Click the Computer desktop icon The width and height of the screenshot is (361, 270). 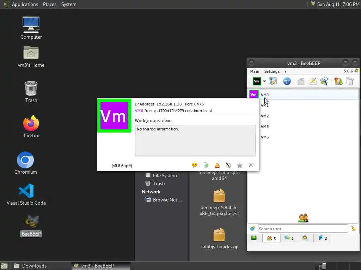[x=31, y=28]
